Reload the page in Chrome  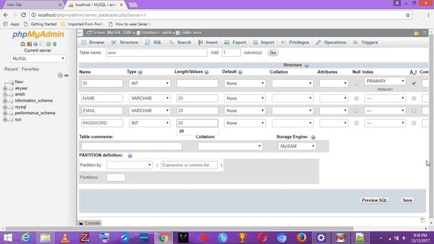click(x=23, y=15)
